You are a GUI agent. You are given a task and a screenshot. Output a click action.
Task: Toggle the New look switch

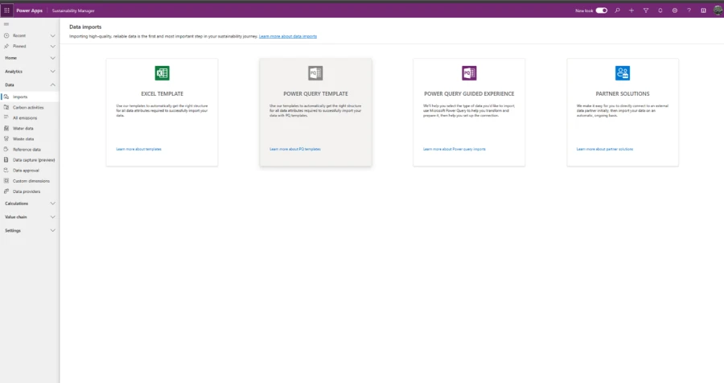[601, 10]
